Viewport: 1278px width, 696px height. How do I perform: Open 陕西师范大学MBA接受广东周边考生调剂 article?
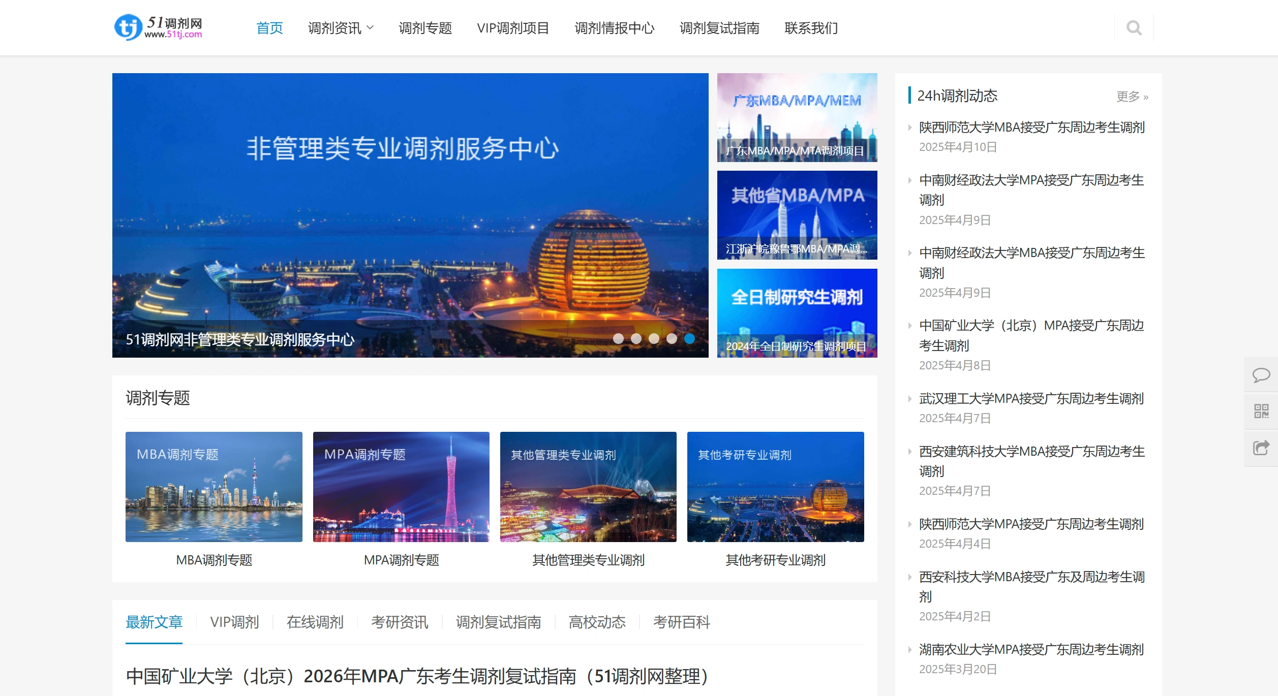click(1032, 128)
